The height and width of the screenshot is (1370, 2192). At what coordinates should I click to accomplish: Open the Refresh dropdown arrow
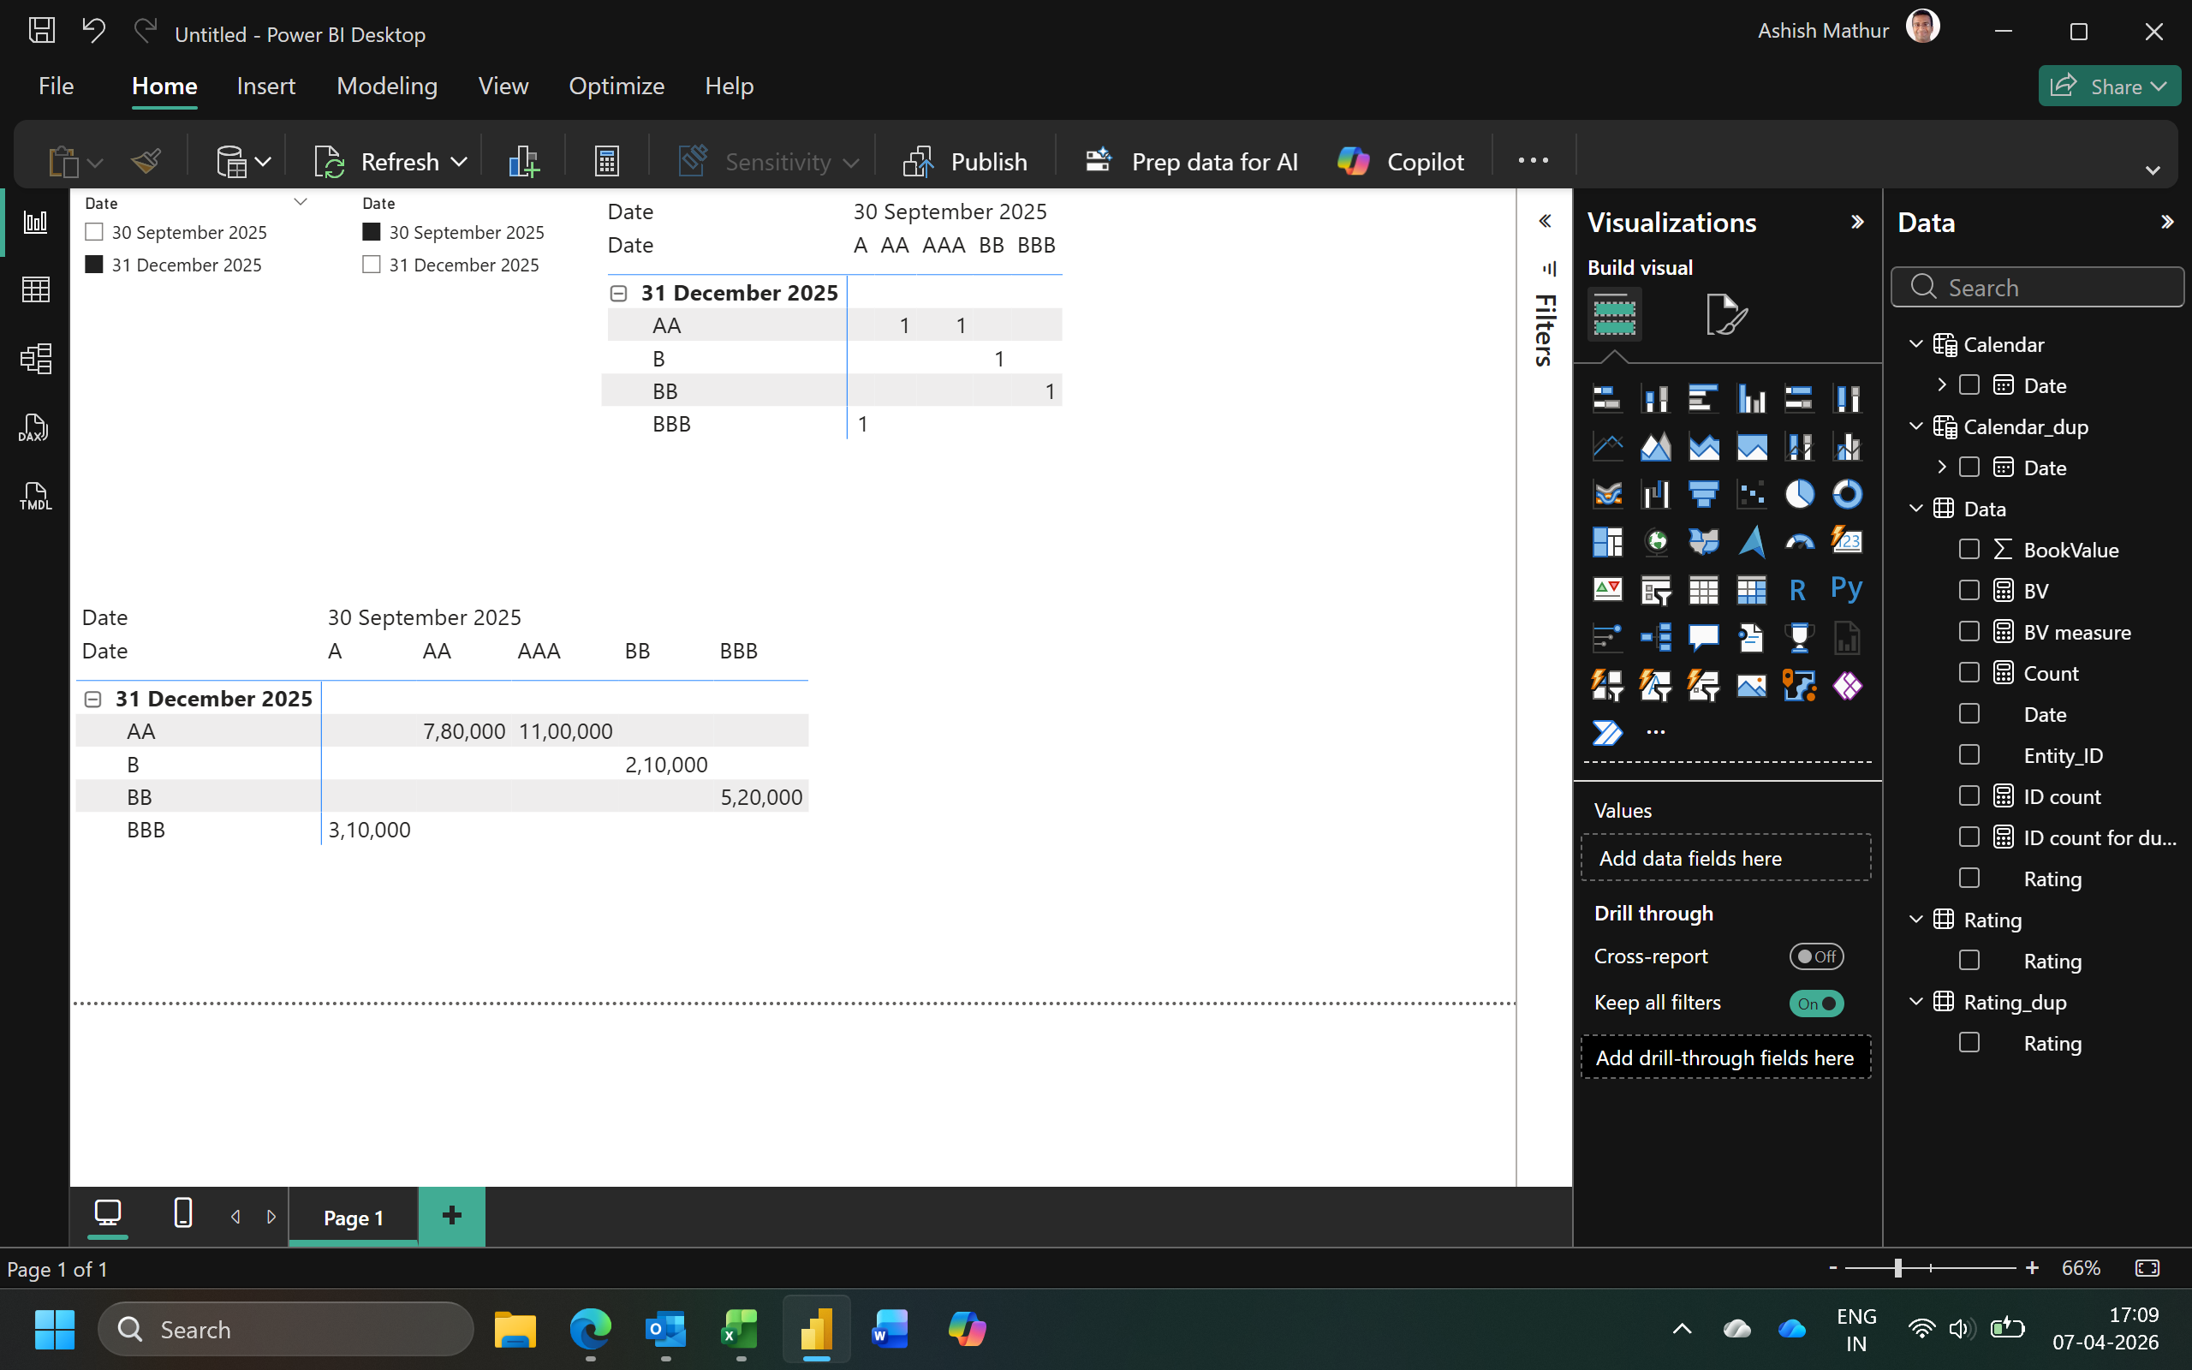click(x=459, y=161)
